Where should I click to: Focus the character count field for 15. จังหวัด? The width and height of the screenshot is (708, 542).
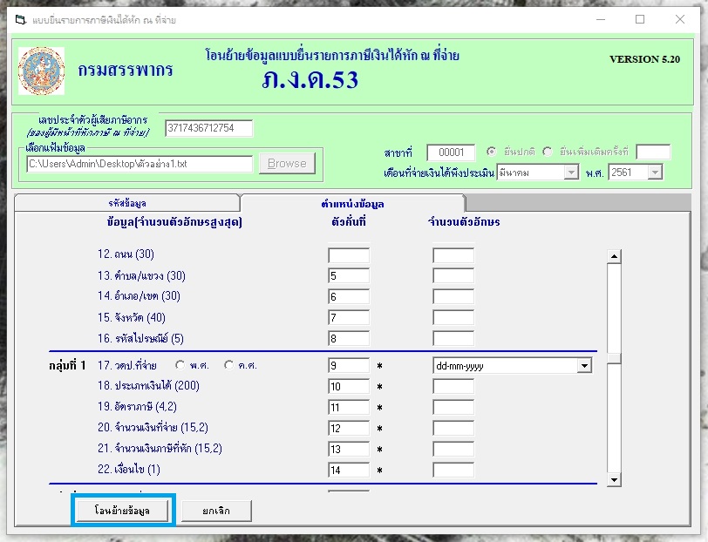453,317
